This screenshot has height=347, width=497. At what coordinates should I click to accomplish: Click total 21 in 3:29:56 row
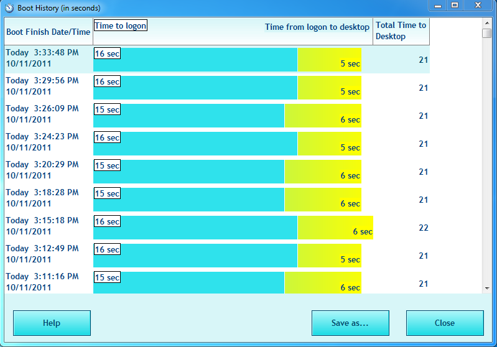[x=424, y=88]
